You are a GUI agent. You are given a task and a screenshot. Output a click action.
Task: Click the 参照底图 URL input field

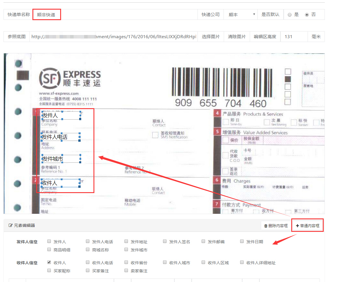113,37
